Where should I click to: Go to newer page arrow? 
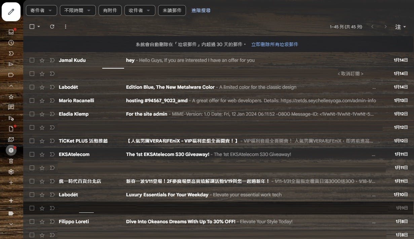(372, 27)
